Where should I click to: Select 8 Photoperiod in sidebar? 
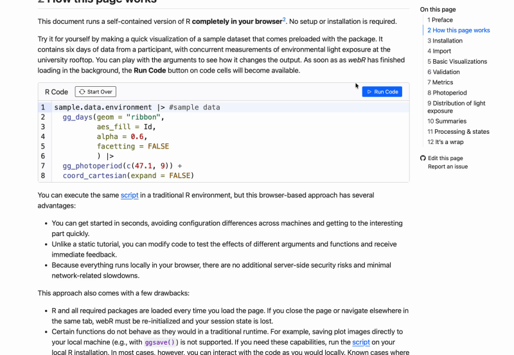pyautogui.click(x=447, y=93)
